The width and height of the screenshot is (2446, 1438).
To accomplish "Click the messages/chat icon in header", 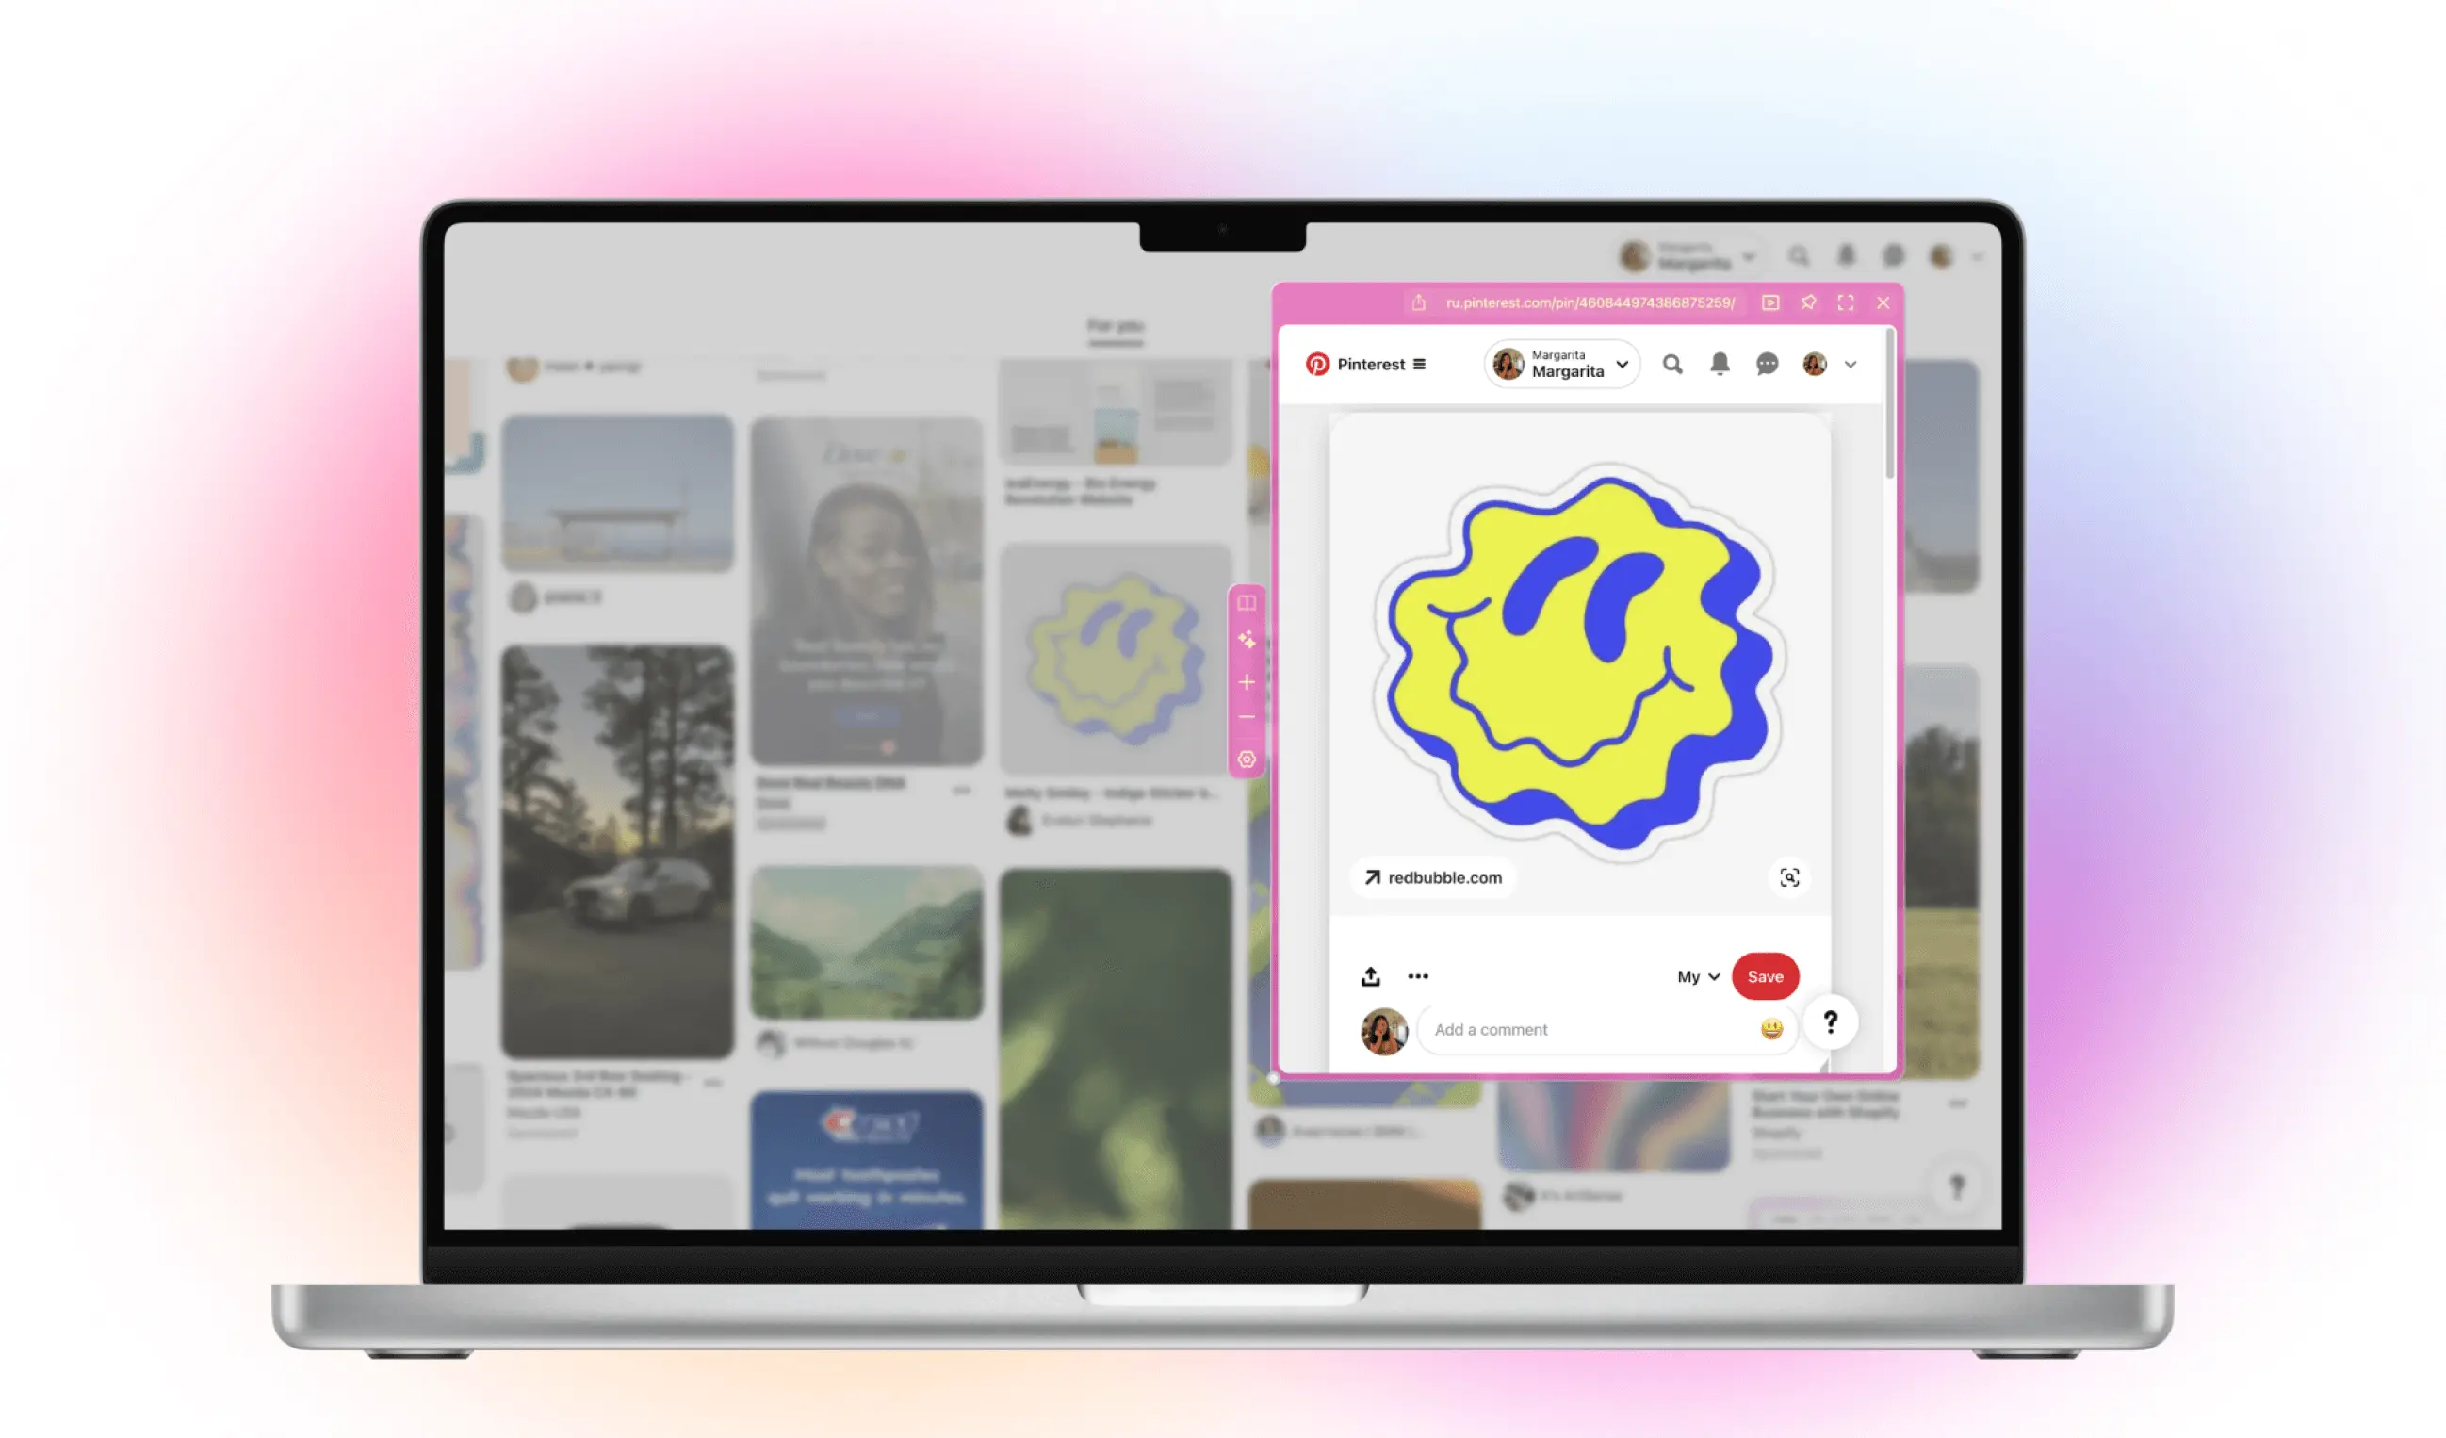I will pyautogui.click(x=1767, y=363).
